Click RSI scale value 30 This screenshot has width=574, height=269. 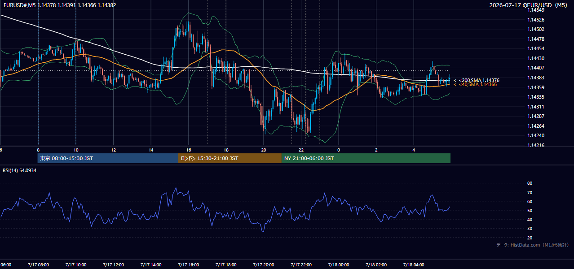pos(530,229)
